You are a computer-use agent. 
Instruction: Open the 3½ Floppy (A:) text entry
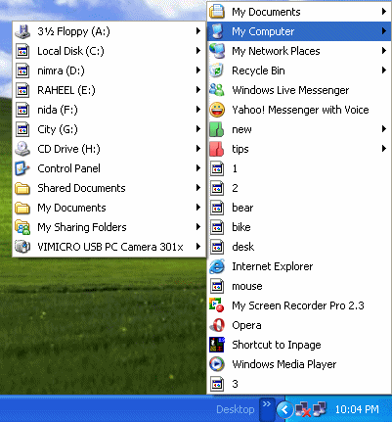[x=73, y=31]
